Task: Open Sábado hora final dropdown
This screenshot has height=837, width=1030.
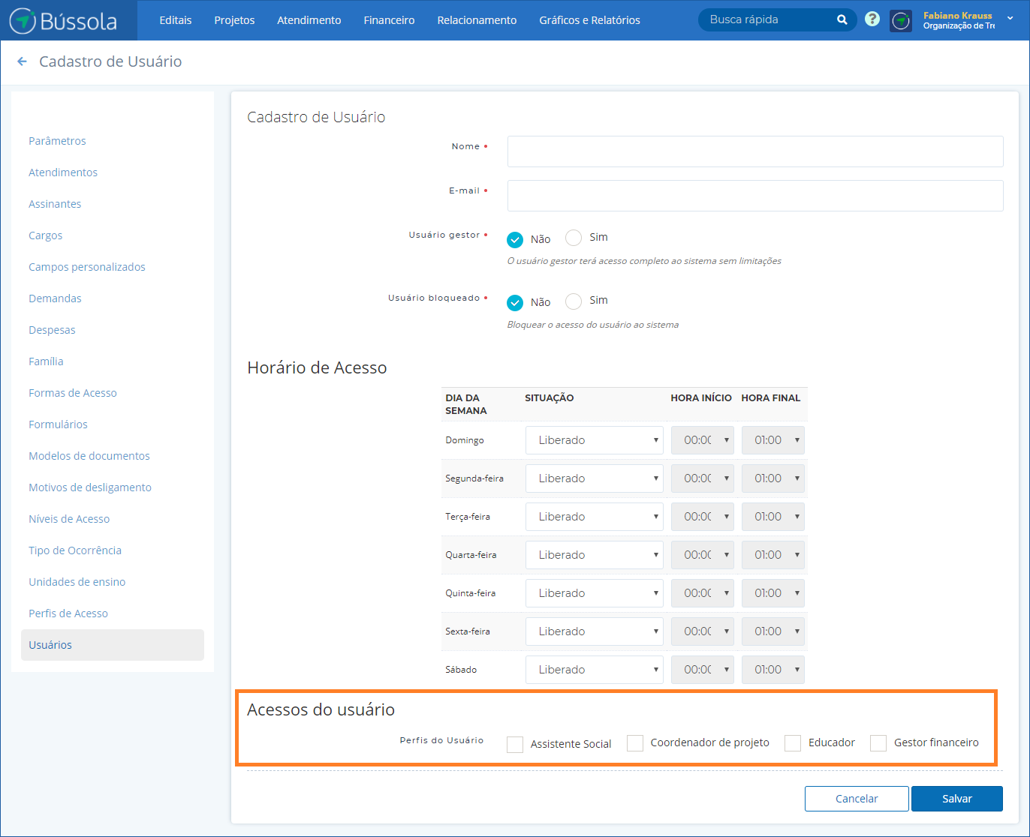Action: coord(773,670)
